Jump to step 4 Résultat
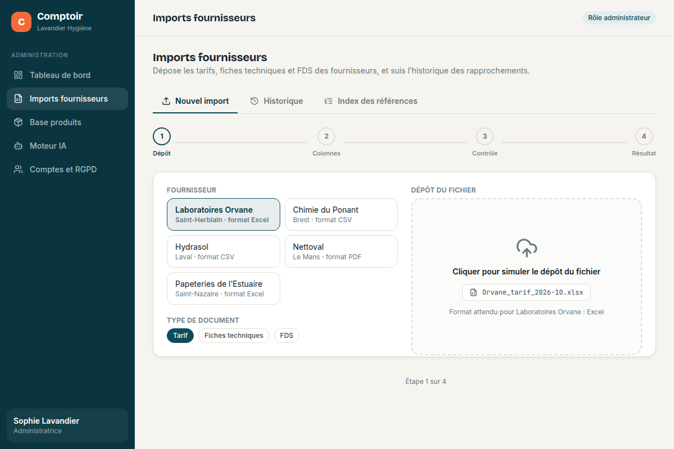The width and height of the screenshot is (674, 449). [x=644, y=141]
